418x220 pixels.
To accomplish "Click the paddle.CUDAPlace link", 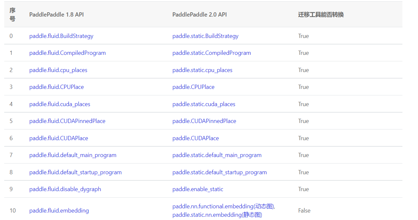I will [x=195, y=138].
